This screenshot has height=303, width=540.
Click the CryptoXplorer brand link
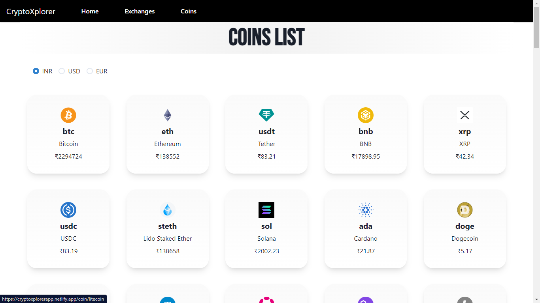pyautogui.click(x=32, y=11)
